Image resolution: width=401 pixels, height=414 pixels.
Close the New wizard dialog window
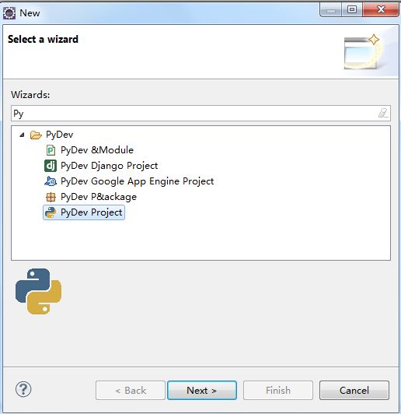[381, 10]
